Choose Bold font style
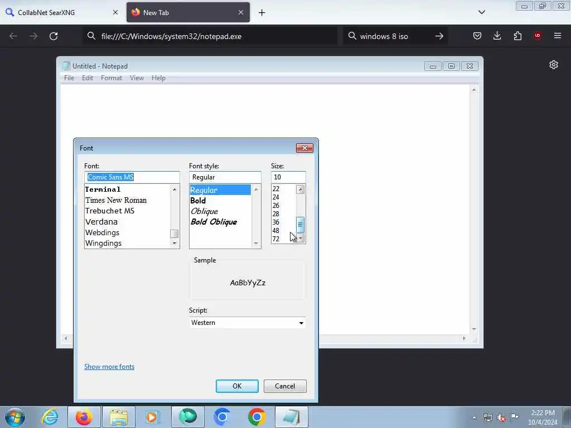The image size is (571, 428). coord(220,201)
